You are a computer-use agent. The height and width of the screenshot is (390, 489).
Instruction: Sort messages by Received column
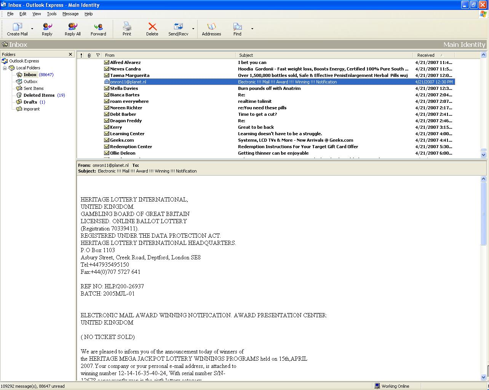click(x=433, y=55)
